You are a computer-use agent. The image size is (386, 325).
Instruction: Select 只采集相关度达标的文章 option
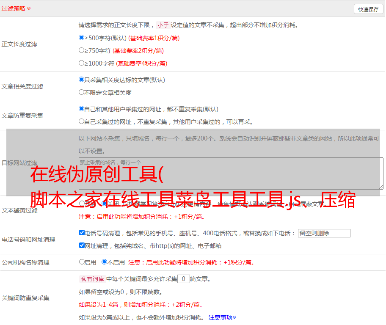(82, 80)
